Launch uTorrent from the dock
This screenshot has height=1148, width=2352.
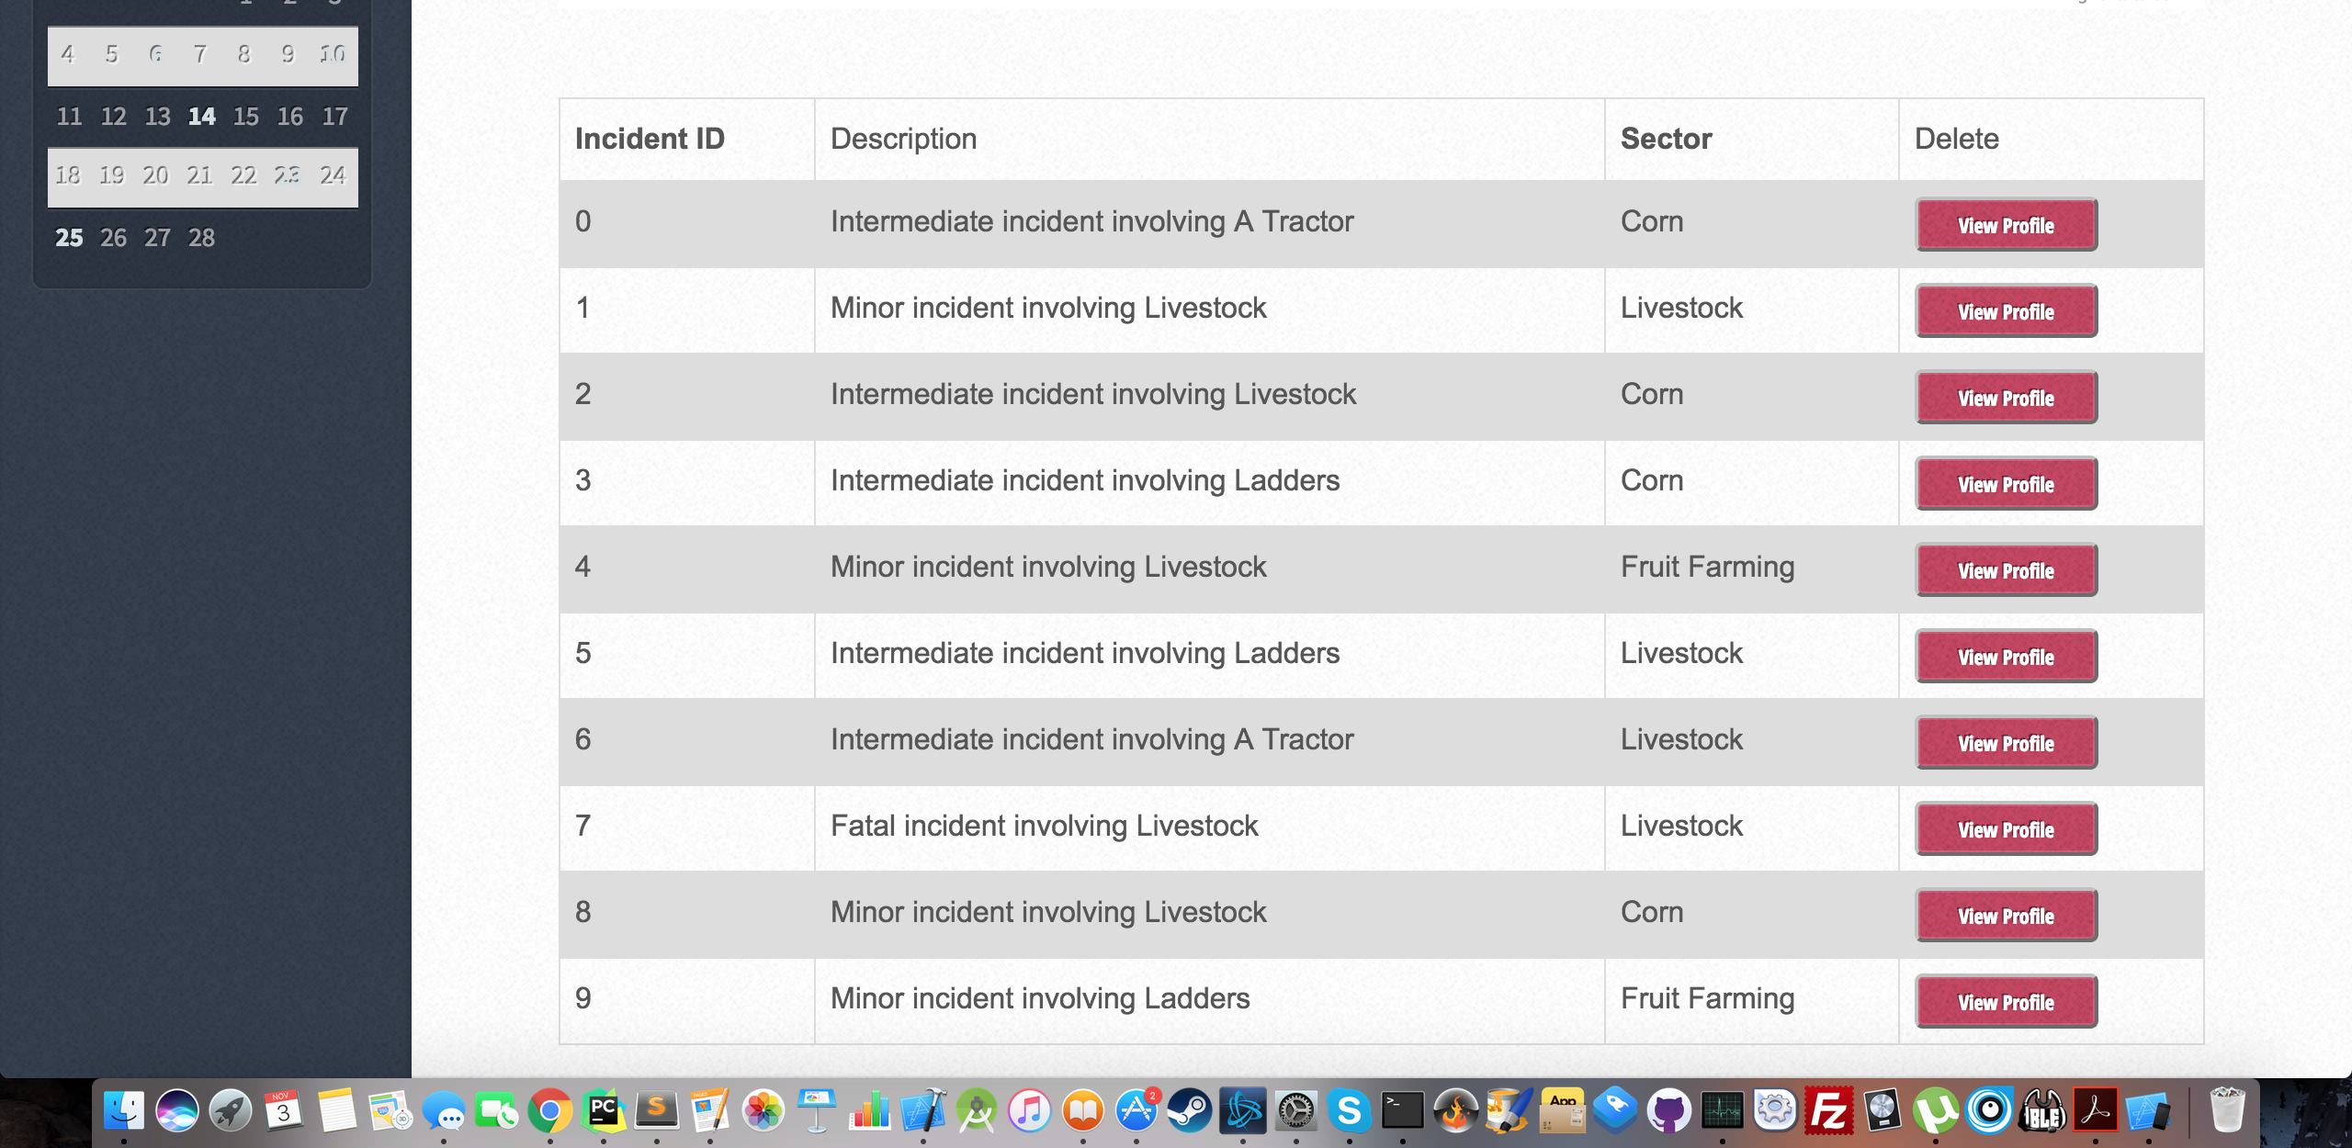point(1935,1111)
